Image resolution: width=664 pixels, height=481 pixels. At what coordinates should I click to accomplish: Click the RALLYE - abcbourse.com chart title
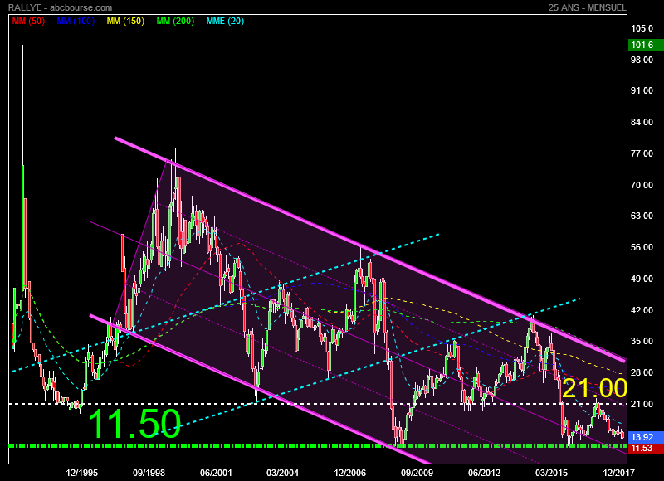pos(60,7)
